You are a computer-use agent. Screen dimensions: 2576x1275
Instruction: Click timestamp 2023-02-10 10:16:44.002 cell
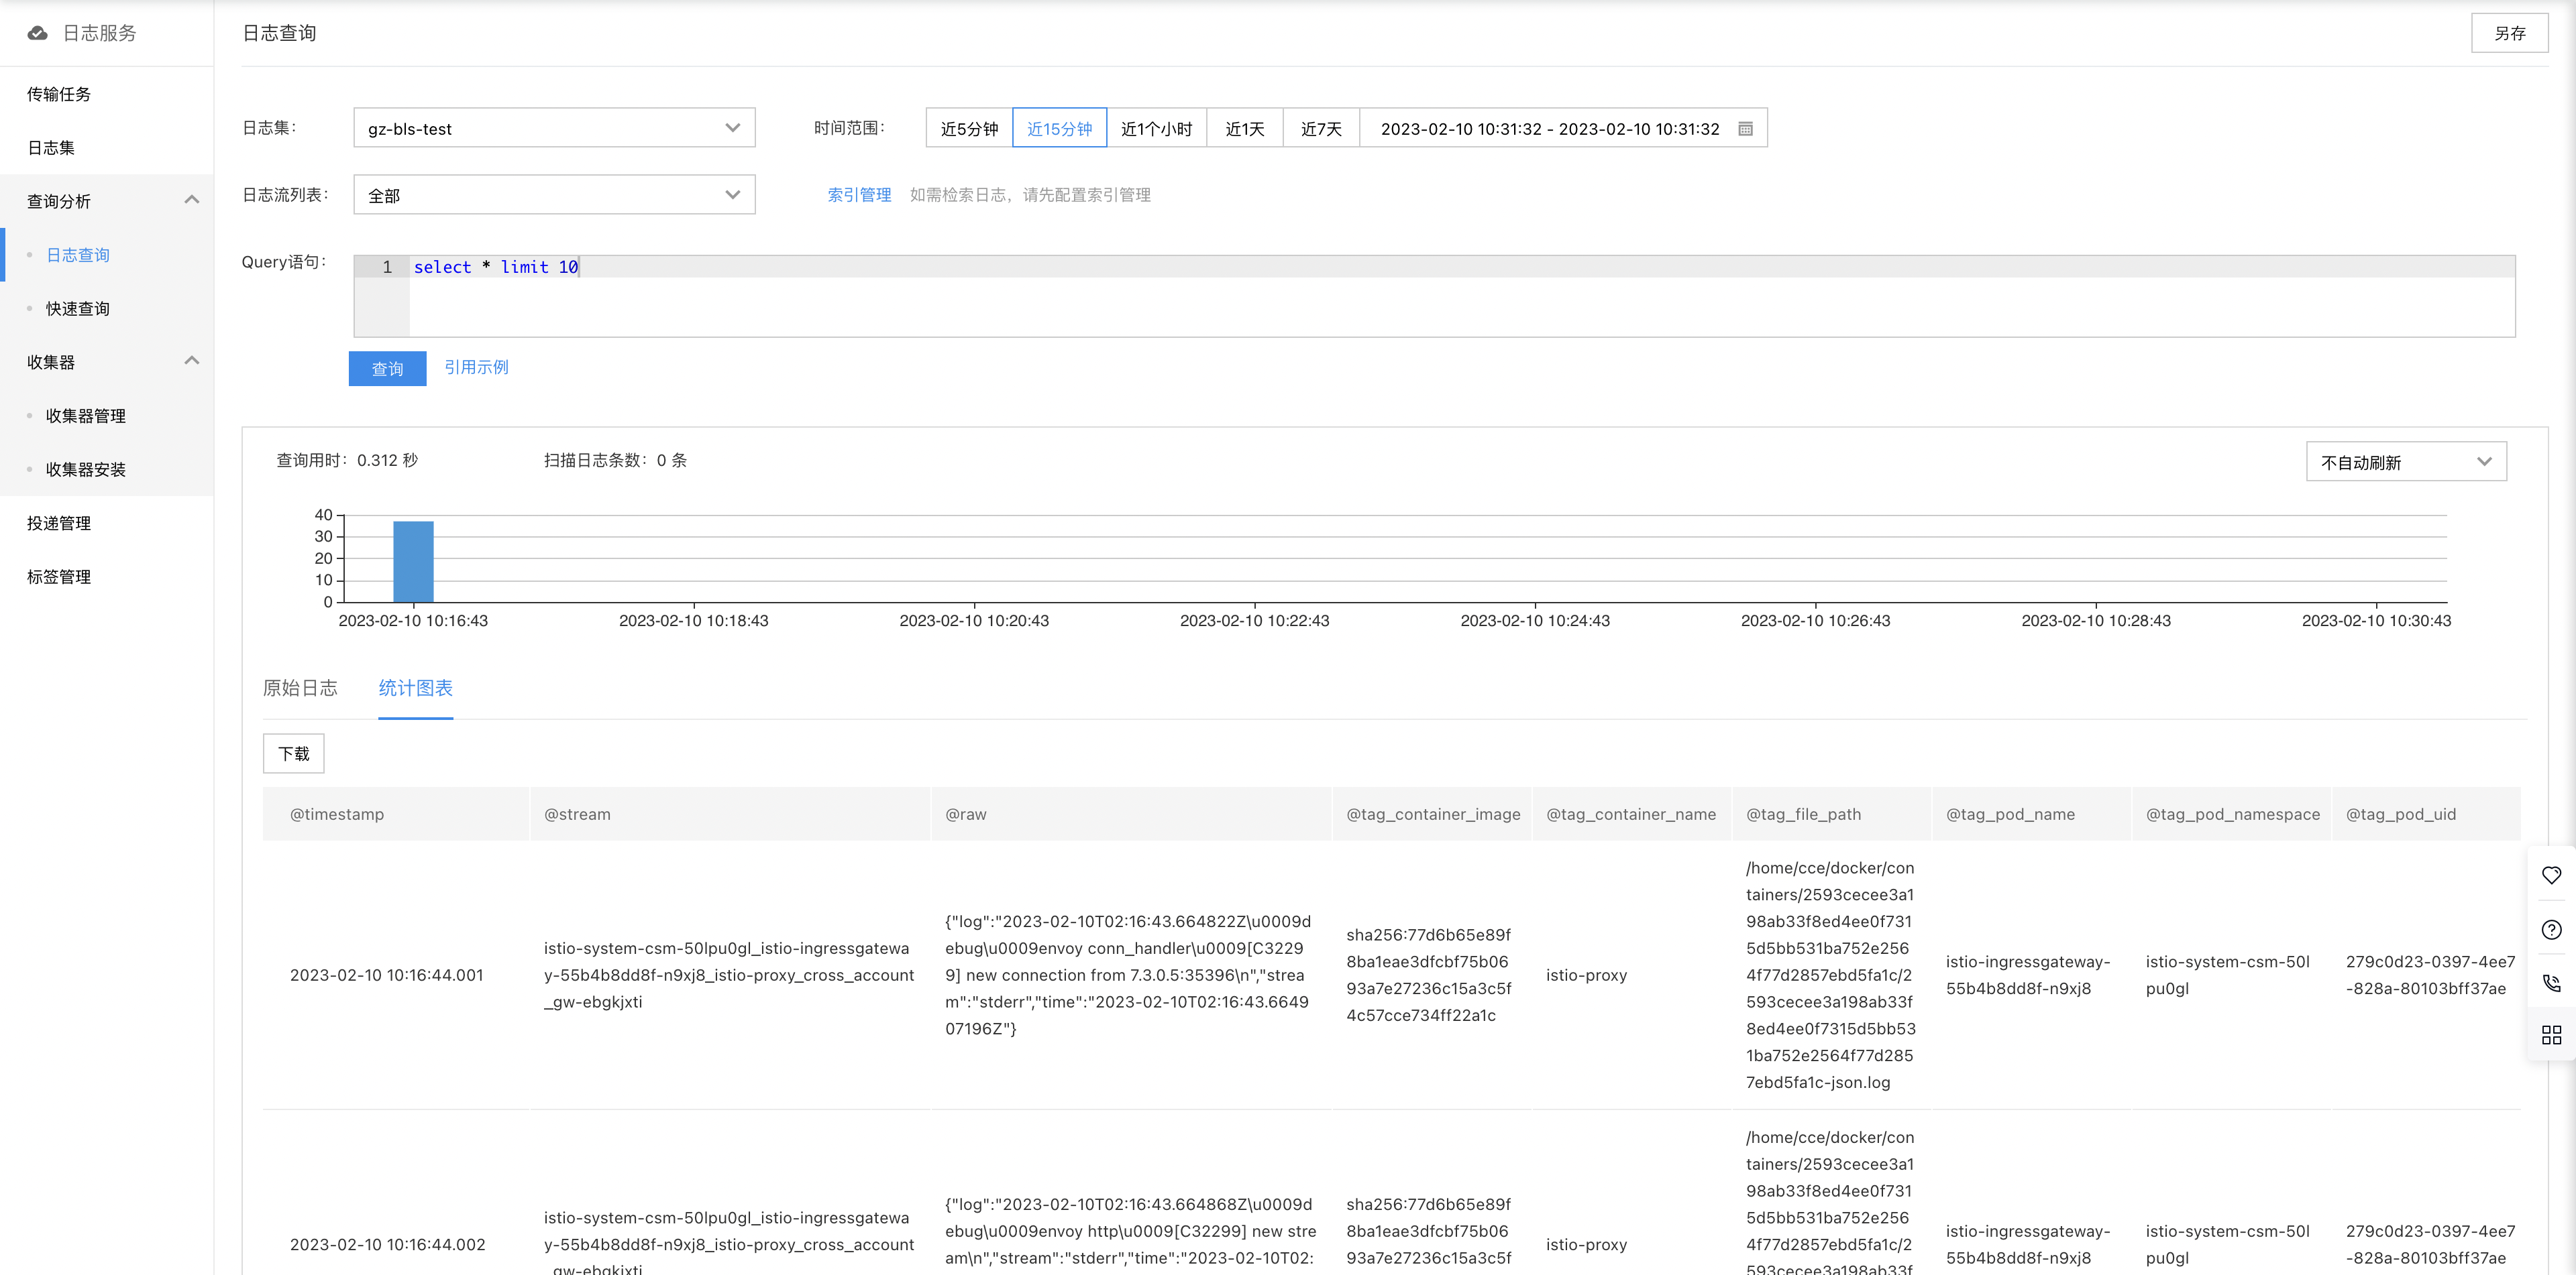(388, 1245)
